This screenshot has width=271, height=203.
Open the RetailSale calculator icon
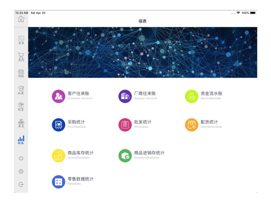coord(59,182)
